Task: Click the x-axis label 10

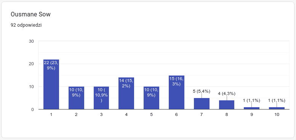Action: tap(277, 114)
